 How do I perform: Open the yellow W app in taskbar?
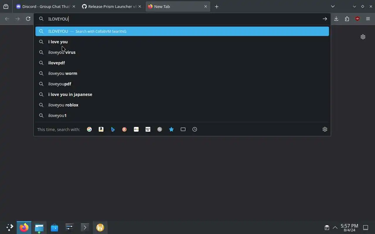pyautogui.click(x=100, y=227)
